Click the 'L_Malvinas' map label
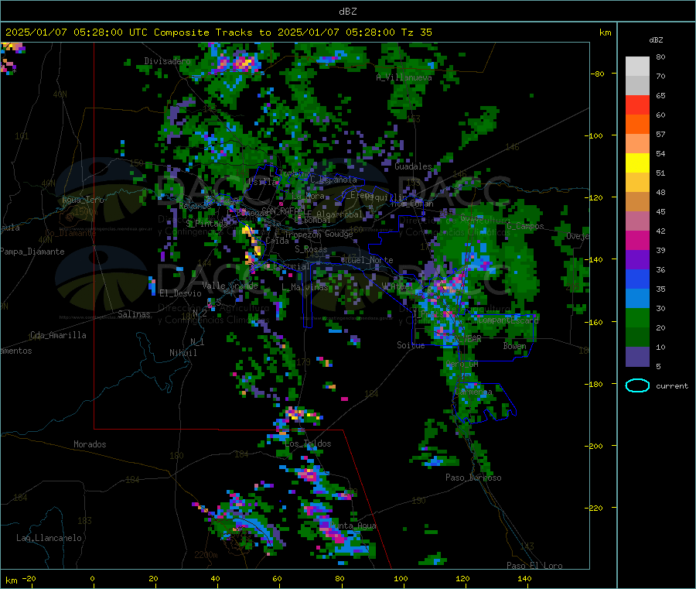The image size is (696, 589). point(305,288)
